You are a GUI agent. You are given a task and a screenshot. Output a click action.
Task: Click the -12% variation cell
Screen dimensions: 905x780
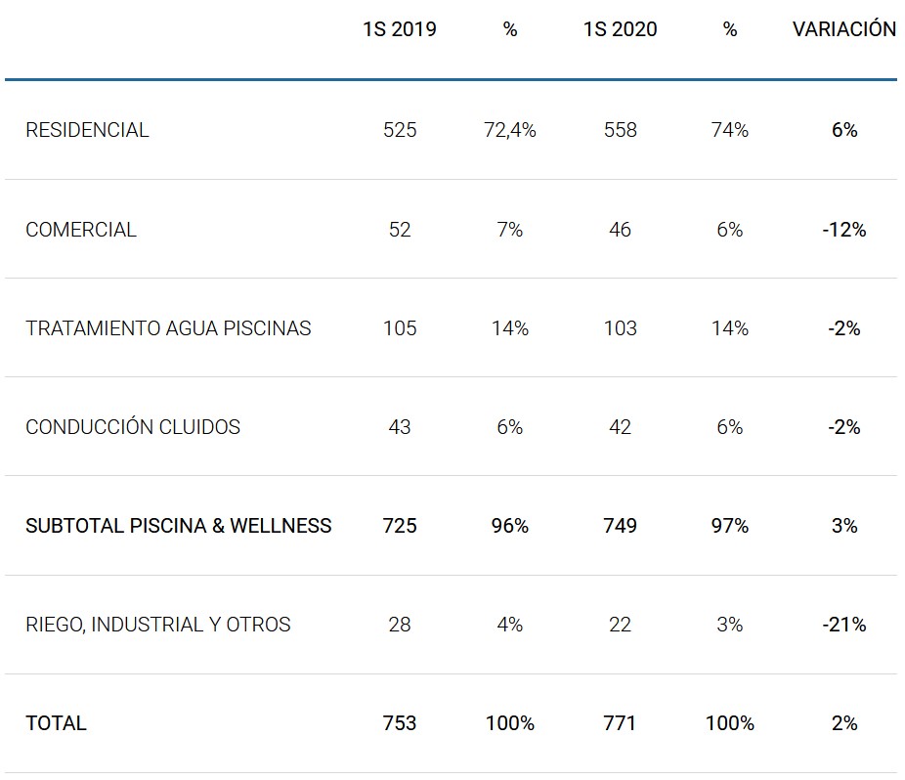(844, 230)
